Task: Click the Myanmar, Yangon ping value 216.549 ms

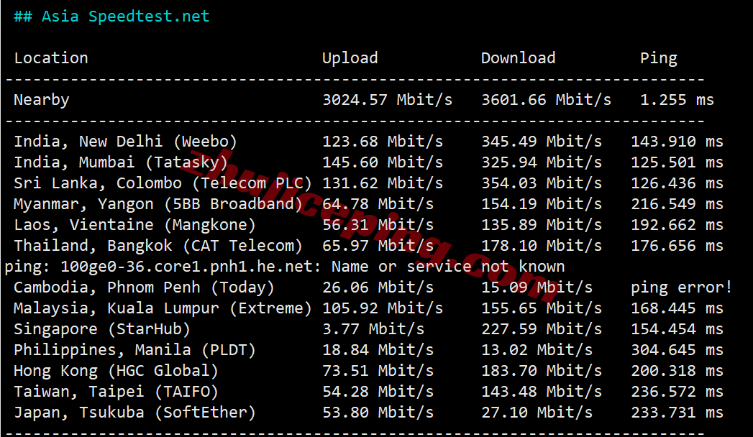Action: click(x=677, y=204)
